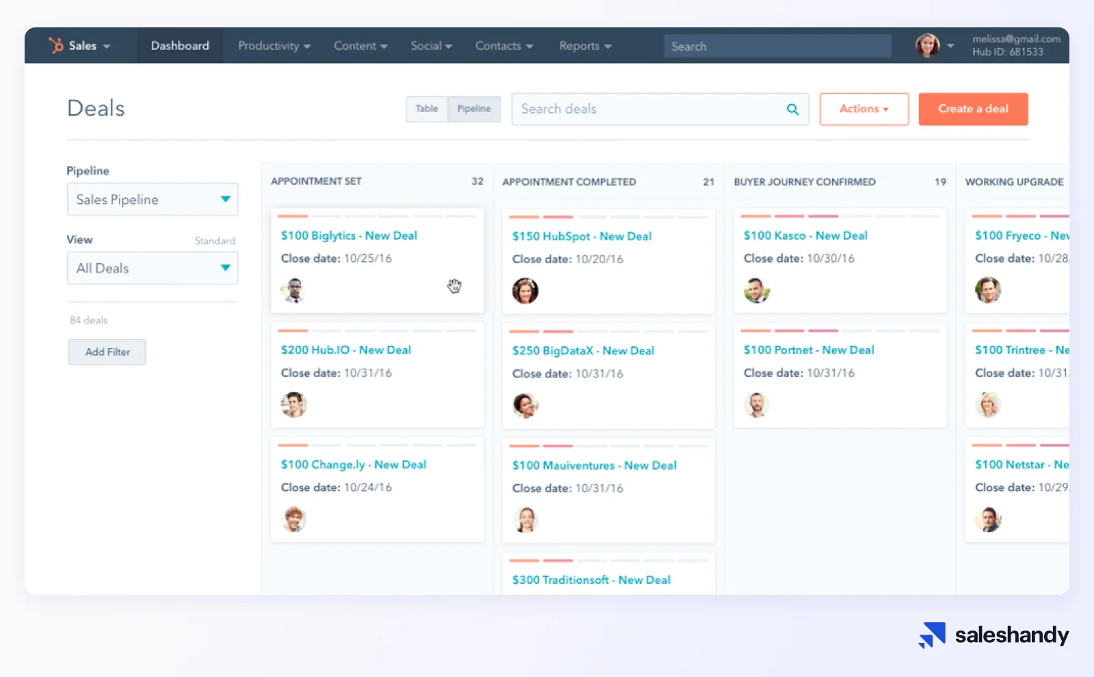Click the Hub ID: 681533 text
The height and width of the screenshot is (677, 1094).
[x=1008, y=52]
